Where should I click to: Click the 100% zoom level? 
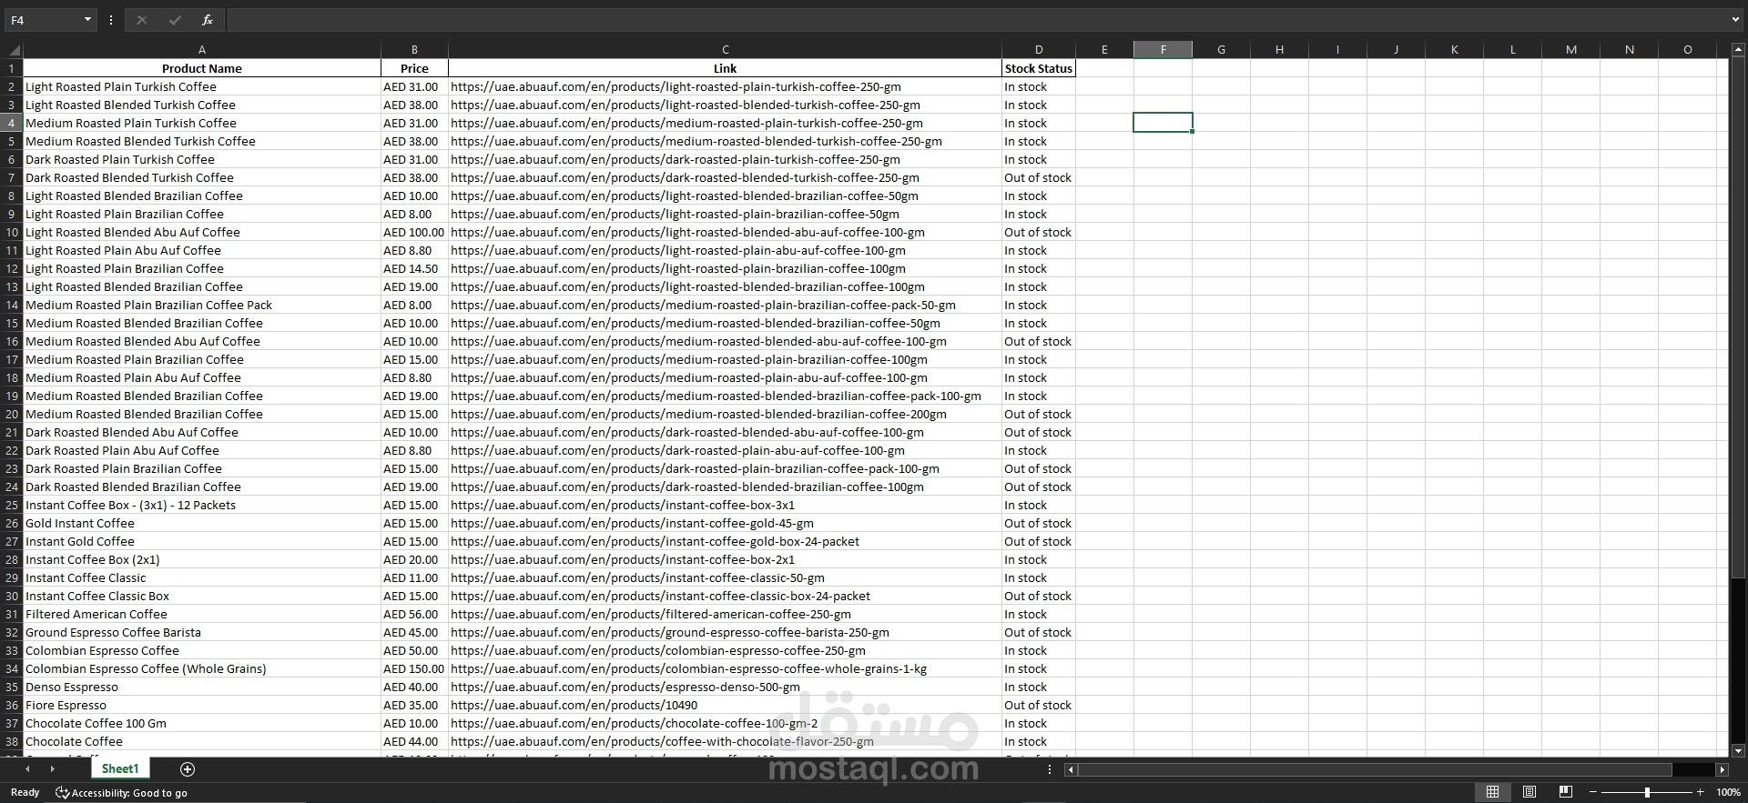pyautogui.click(x=1728, y=793)
